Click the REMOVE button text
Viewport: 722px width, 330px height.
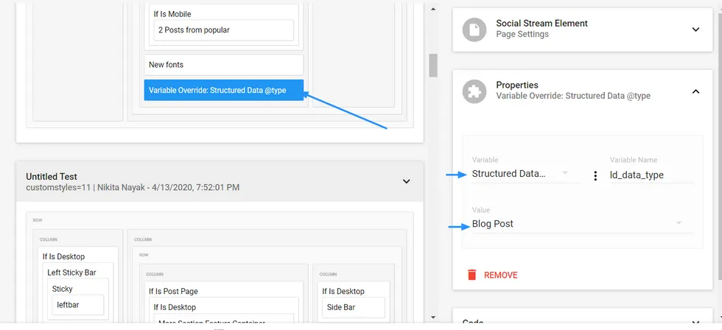click(x=500, y=275)
